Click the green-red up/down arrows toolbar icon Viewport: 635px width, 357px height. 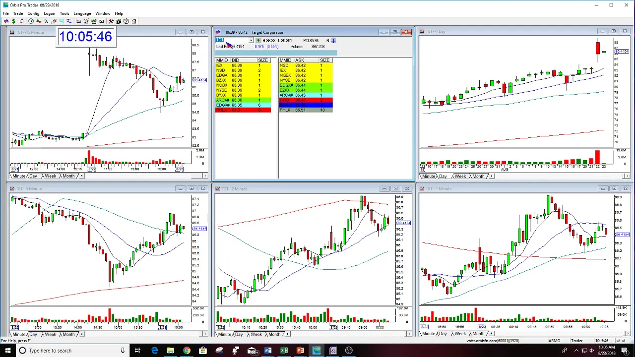pyautogui.click(x=39, y=21)
